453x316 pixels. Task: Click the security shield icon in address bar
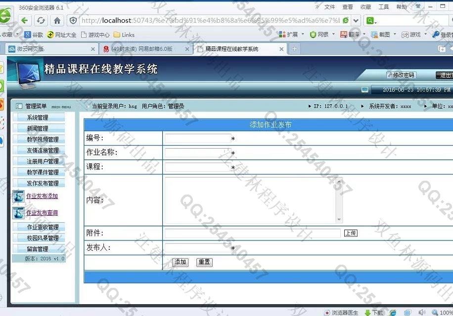click(x=74, y=20)
